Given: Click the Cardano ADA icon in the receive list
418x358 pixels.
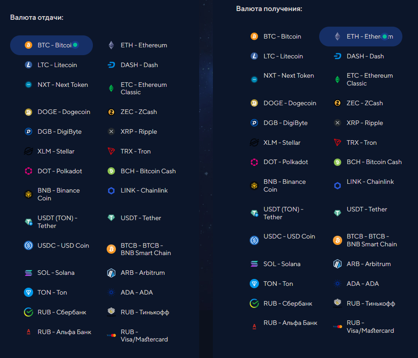Looking at the screenshot, I should point(338,284).
